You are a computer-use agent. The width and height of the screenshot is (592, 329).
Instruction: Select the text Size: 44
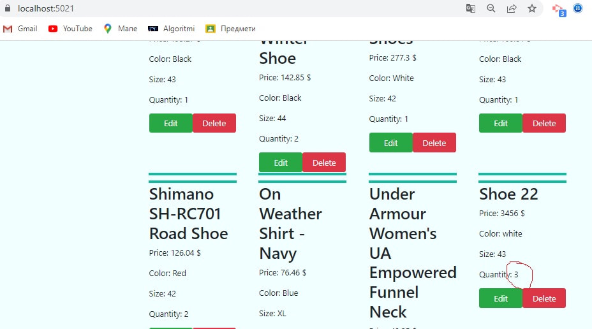click(x=272, y=118)
